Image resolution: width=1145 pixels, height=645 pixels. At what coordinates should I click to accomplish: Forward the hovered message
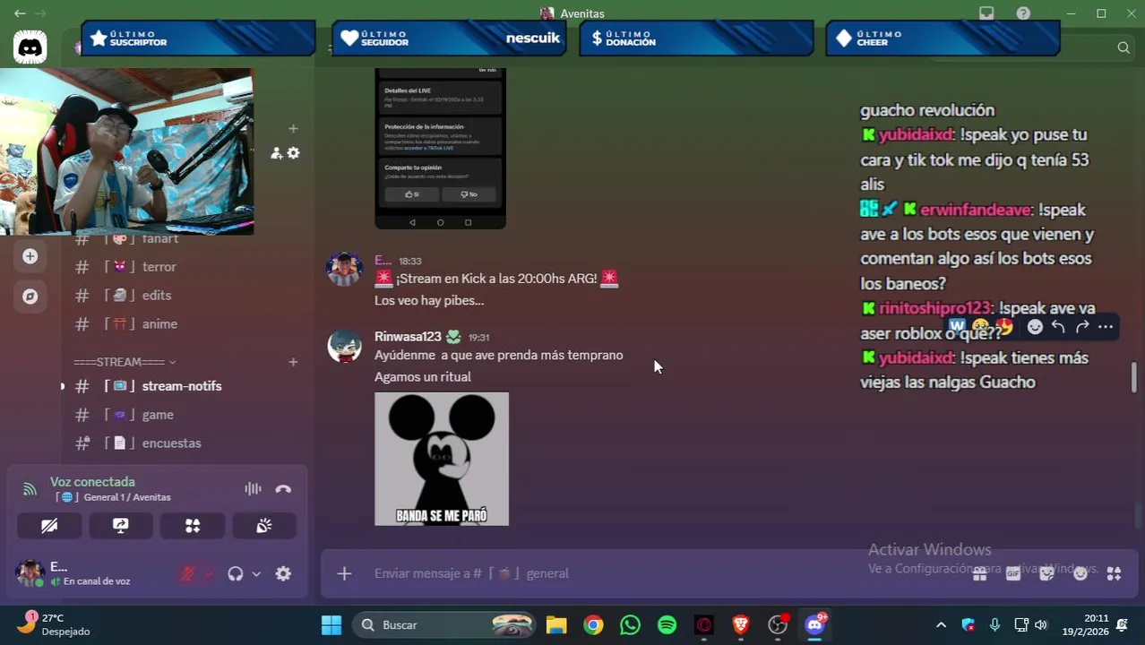tap(1081, 327)
